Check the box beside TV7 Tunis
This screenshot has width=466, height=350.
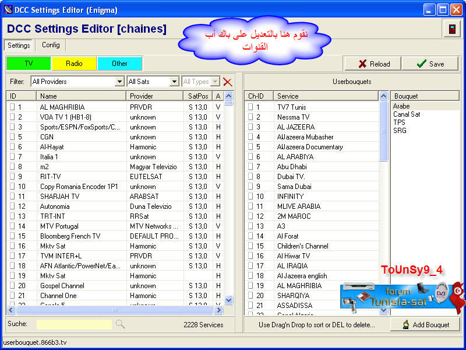[x=250, y=107]
